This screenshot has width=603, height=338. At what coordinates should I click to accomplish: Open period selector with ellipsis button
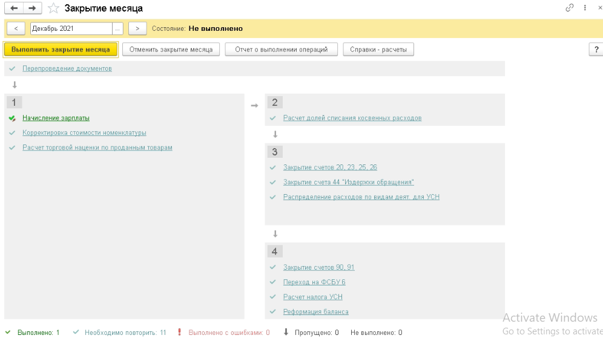118,28
